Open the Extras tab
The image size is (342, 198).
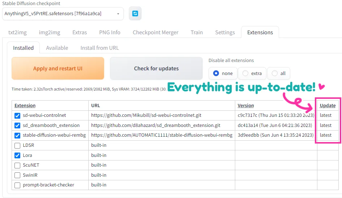80,32
